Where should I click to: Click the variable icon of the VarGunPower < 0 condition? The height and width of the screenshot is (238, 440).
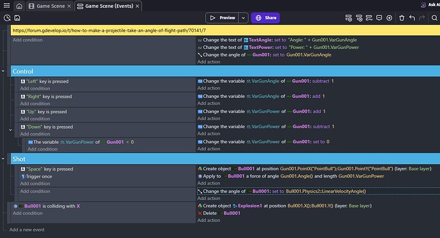[x=31, y=143]
